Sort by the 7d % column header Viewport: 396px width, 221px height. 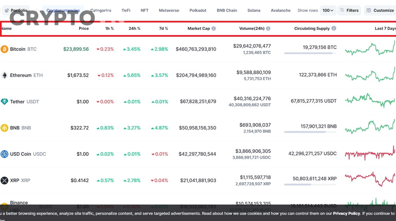(x=163, y=29)
